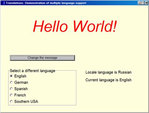Click the Hello World! message text
Viewport: 149px width, 113px height.
(75, 26)
